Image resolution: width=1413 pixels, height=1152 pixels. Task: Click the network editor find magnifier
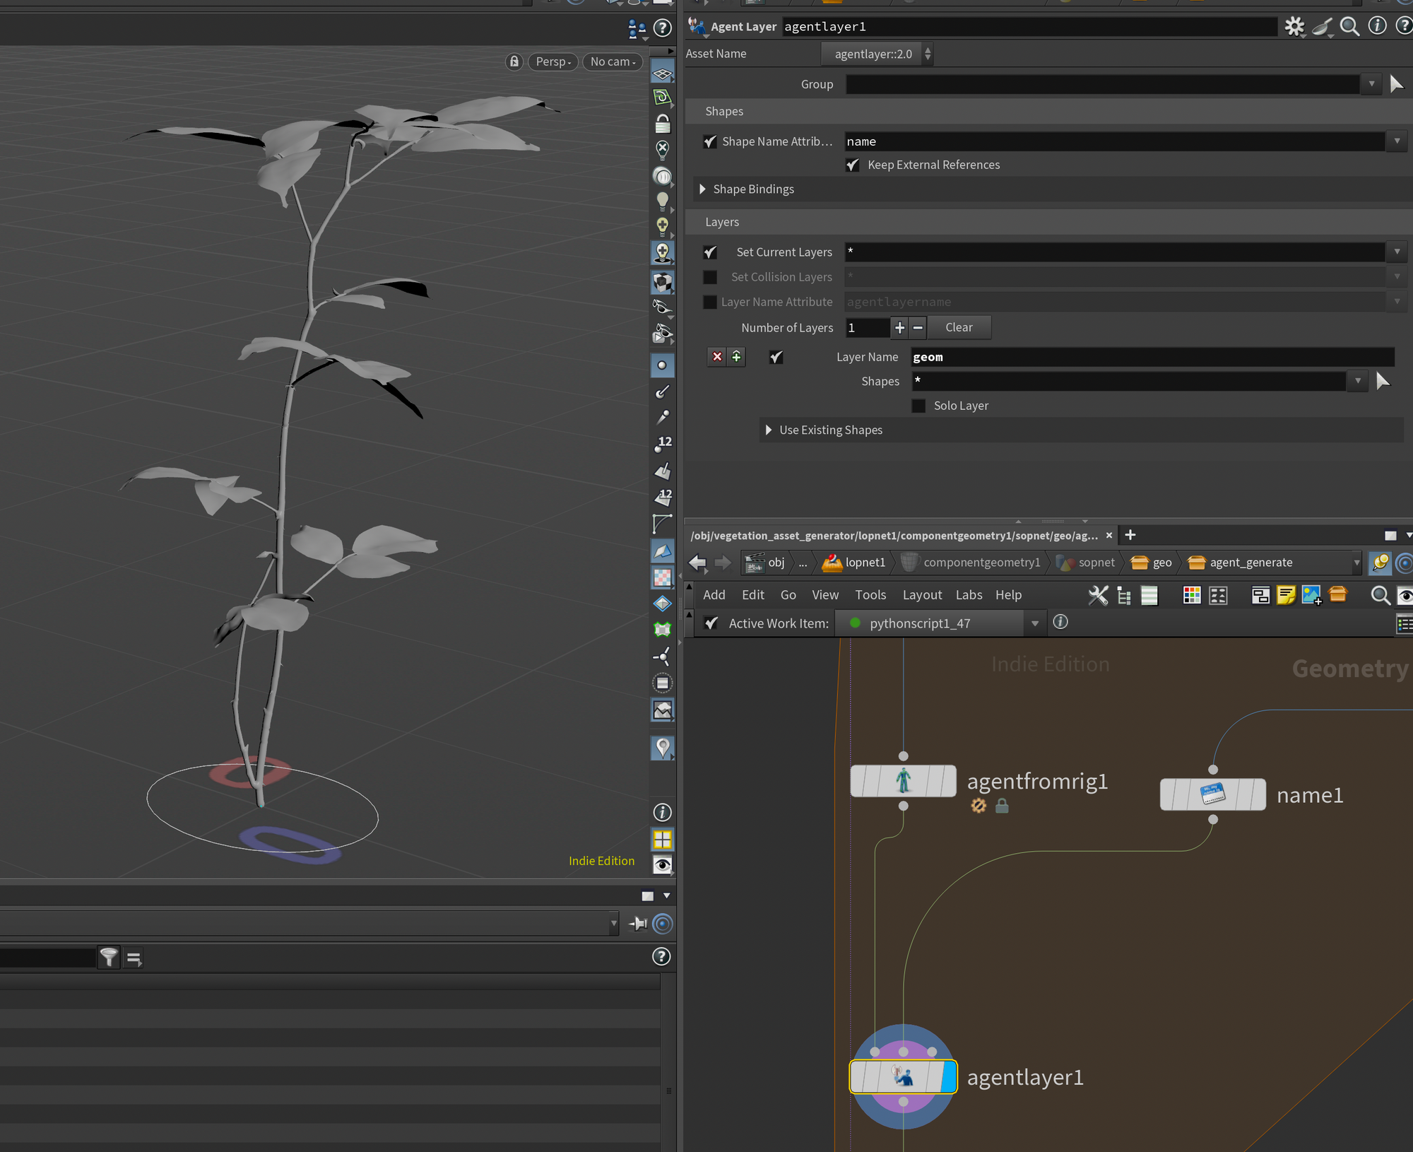[1380, 595]
